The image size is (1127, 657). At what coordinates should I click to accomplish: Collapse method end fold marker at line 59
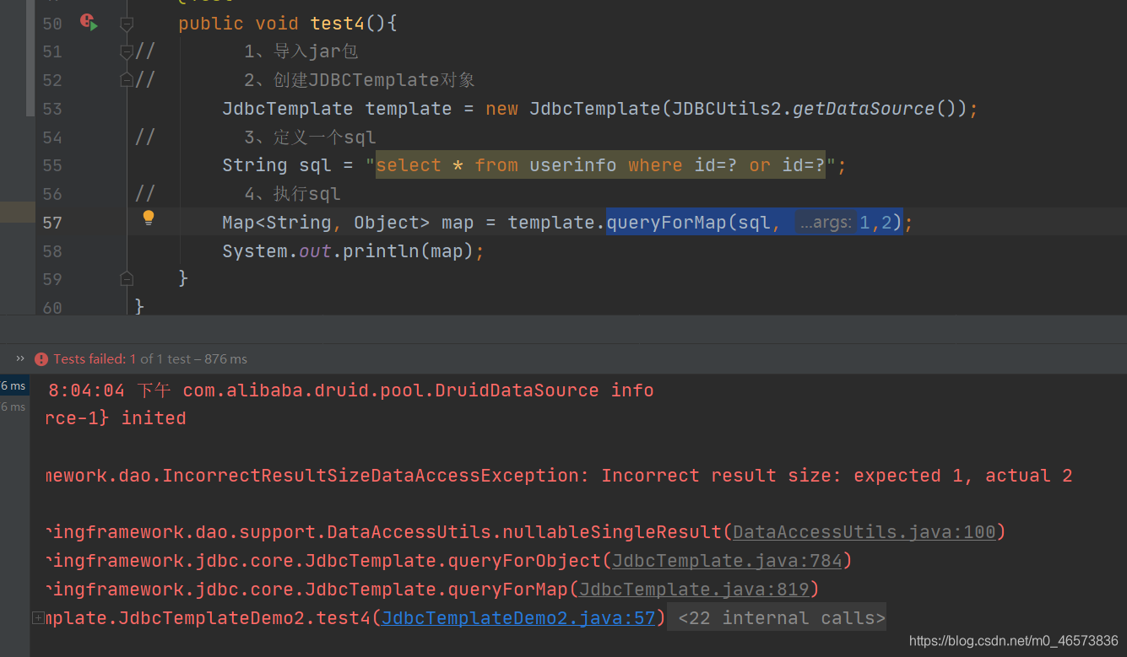[x=127, y=278]
